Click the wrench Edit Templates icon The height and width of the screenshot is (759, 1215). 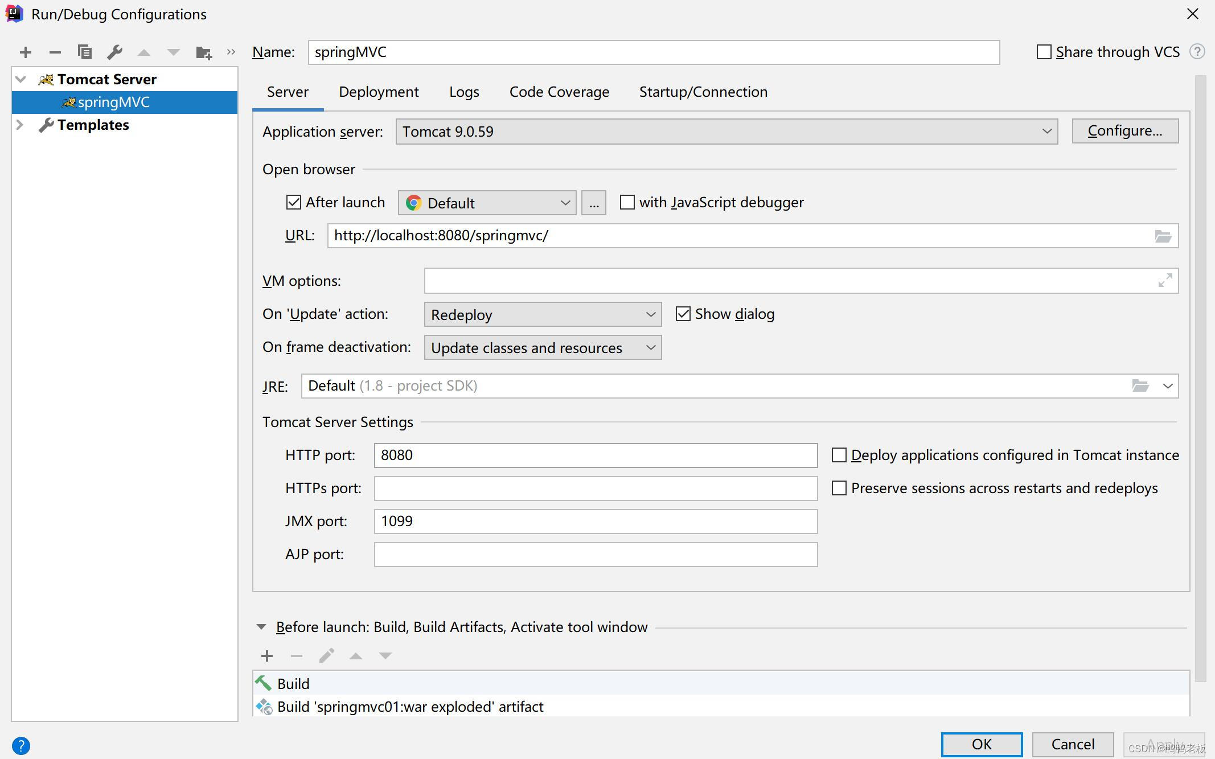click(114, 52)
